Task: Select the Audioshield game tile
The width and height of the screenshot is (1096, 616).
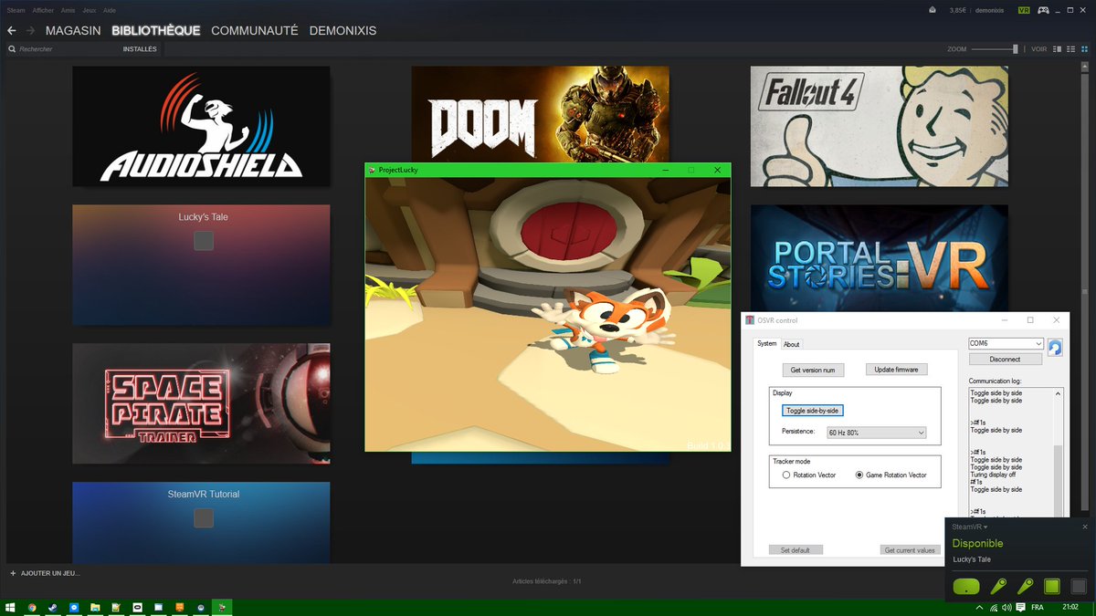Action: (201, 126)
